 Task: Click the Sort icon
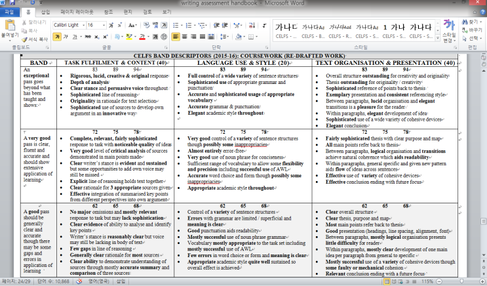pyautogui.click(x=252, y=25)
